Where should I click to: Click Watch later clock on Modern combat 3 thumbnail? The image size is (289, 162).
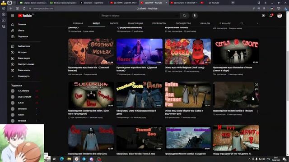pyautogui.click(x=256, y=85)
